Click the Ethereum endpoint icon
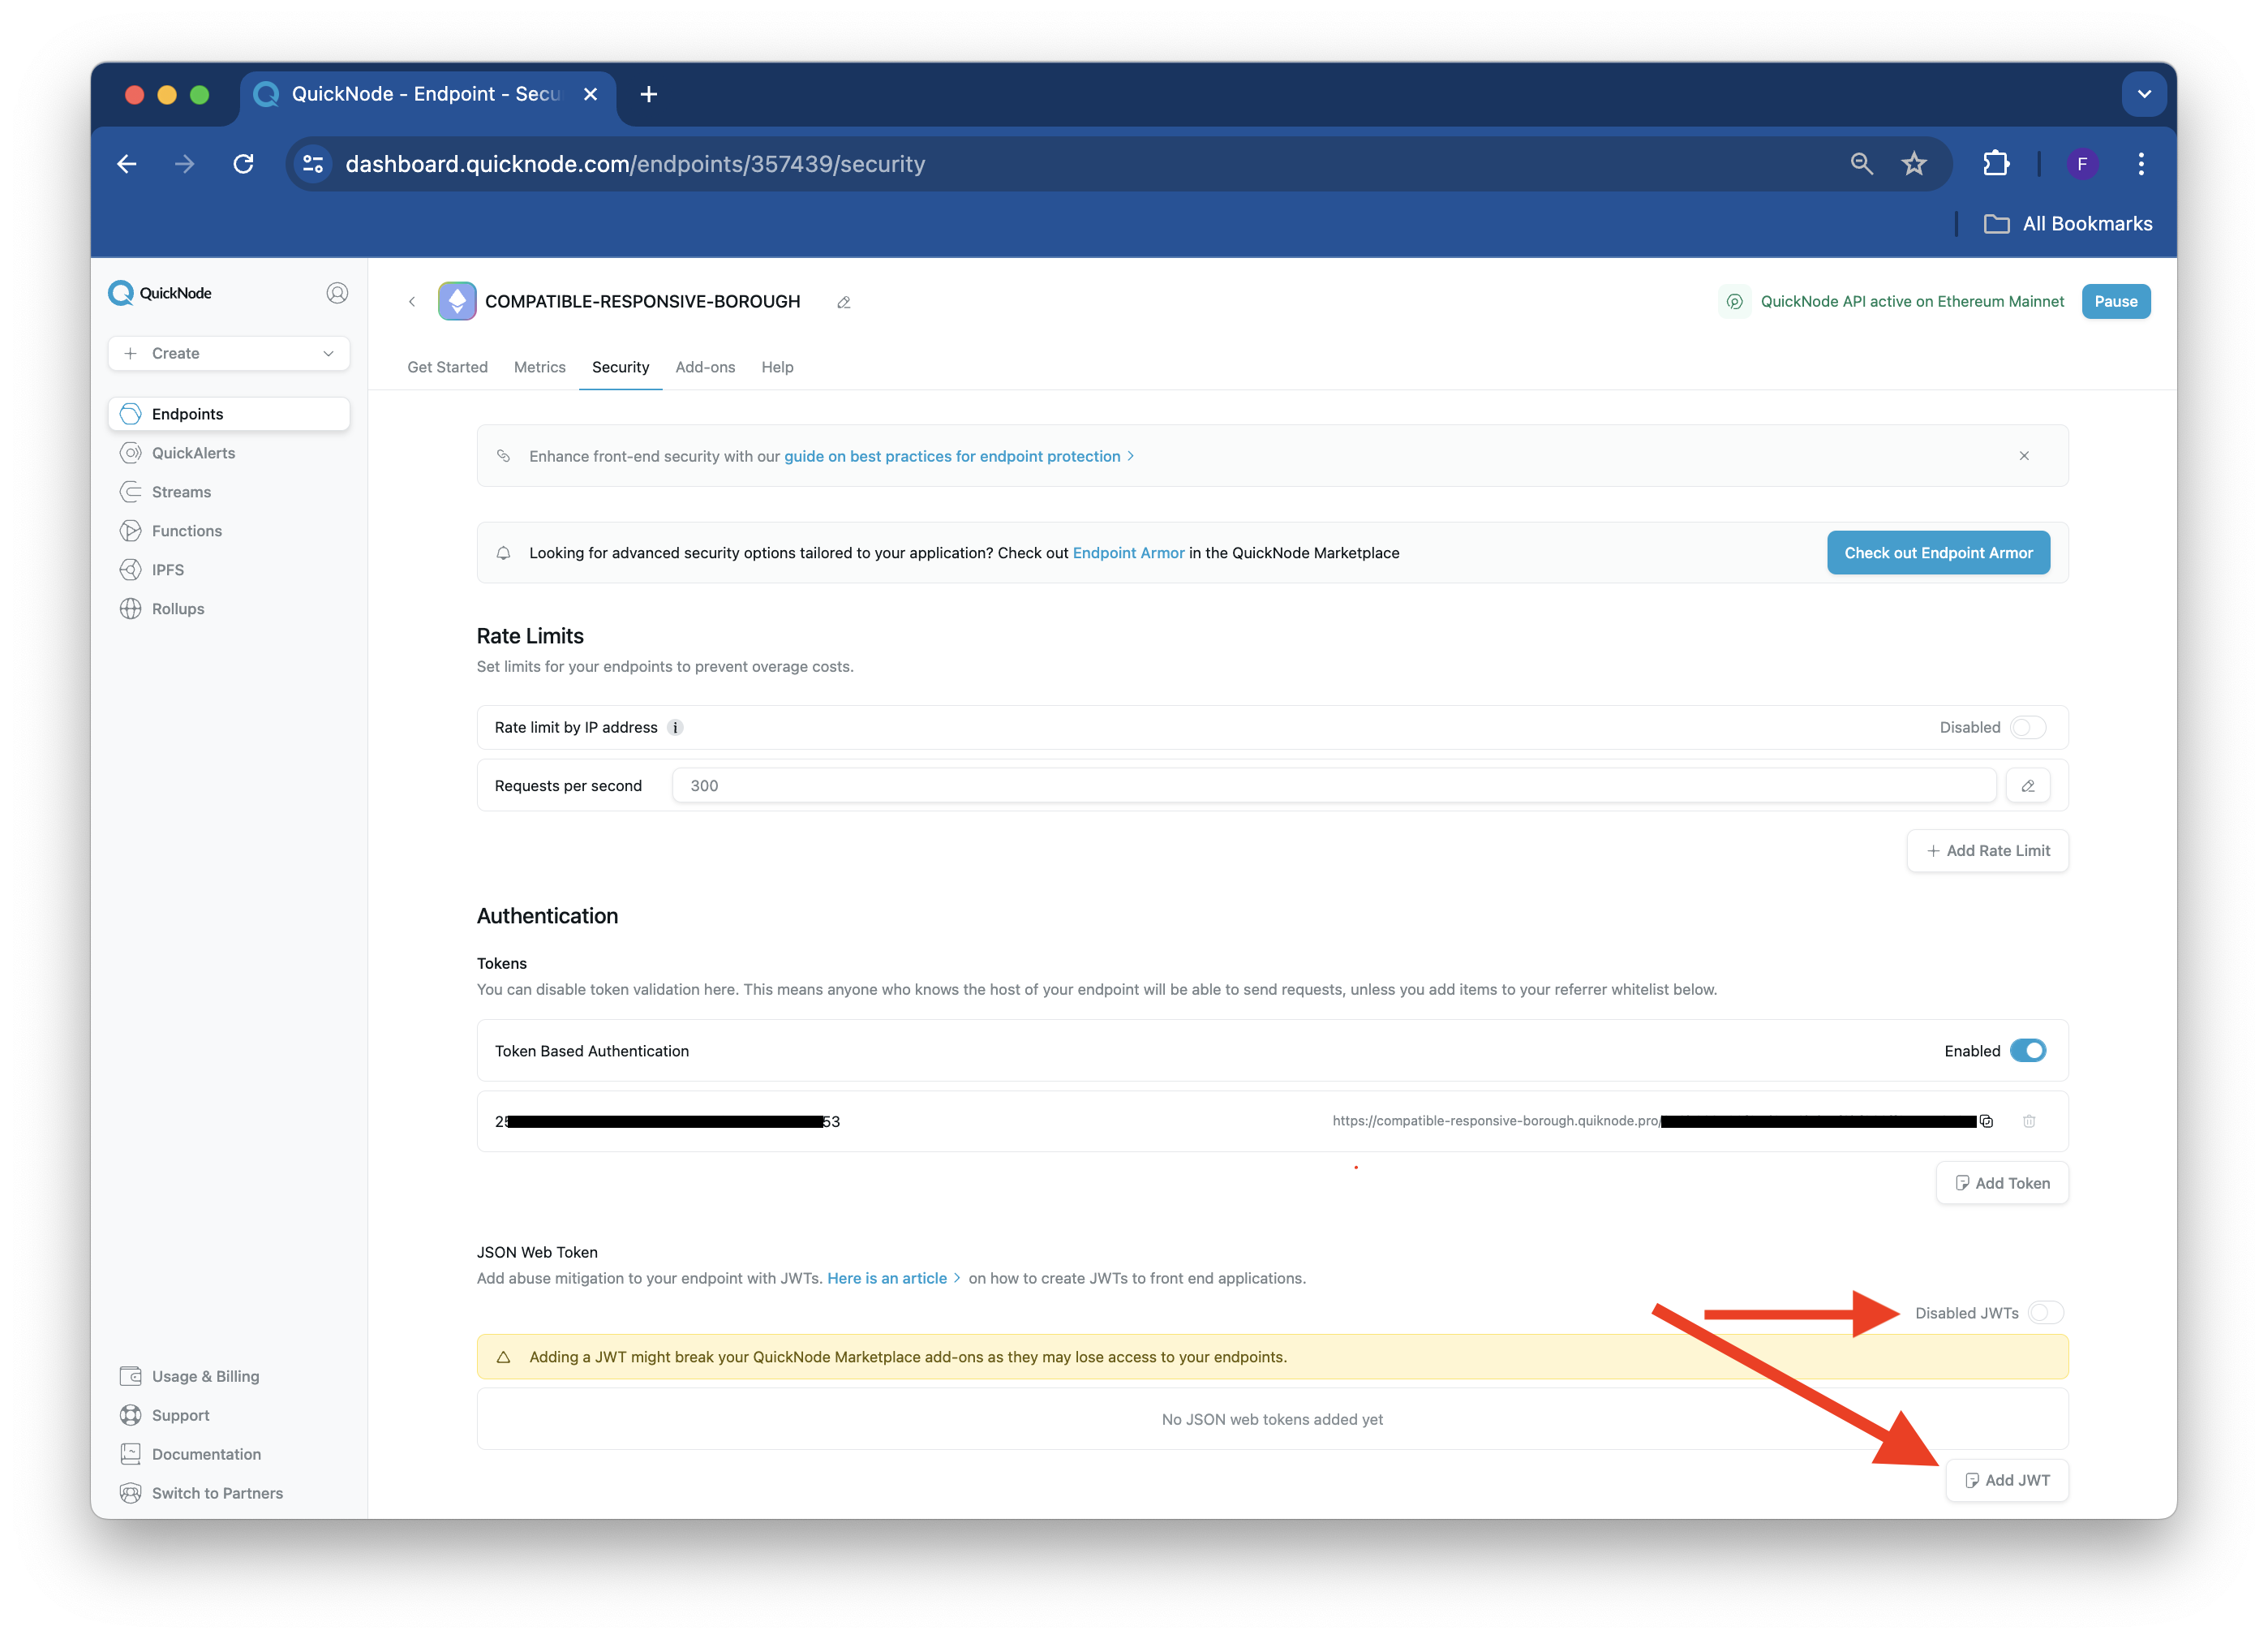The width and height of the screenshot is (2268, 1639). 457,301
